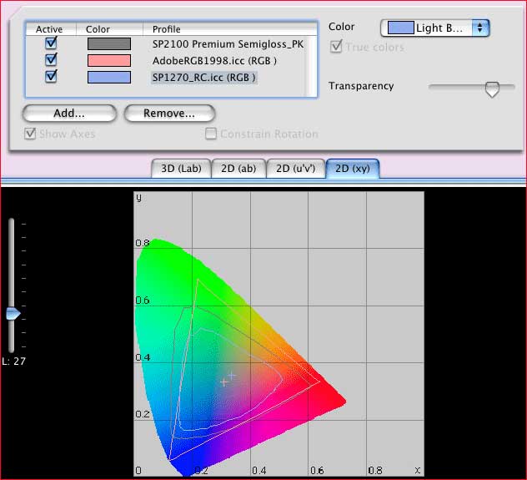
Task: Open the 2D (u'v') tab
Action: pyautogui.click(x=296, y=168)
